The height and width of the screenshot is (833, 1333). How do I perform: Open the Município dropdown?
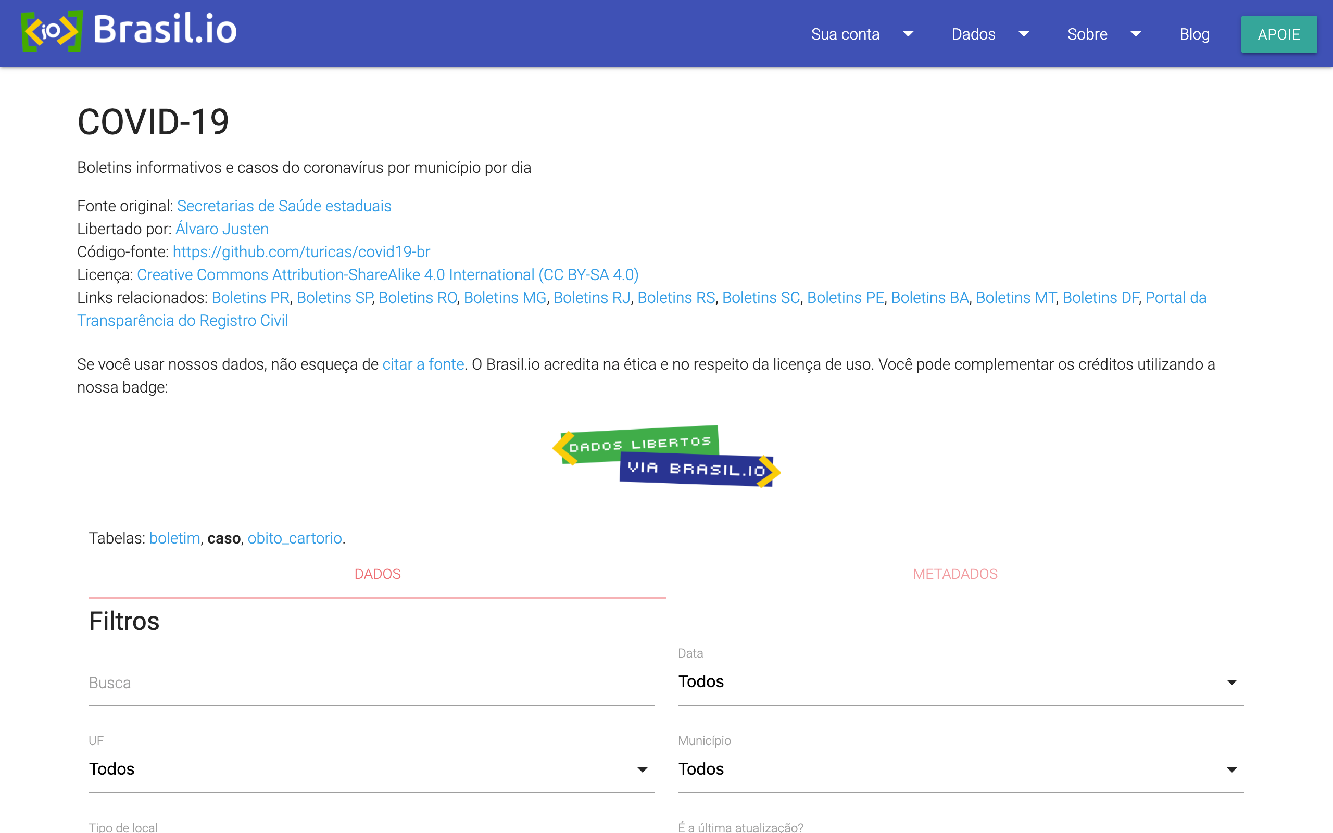[961, 769]
